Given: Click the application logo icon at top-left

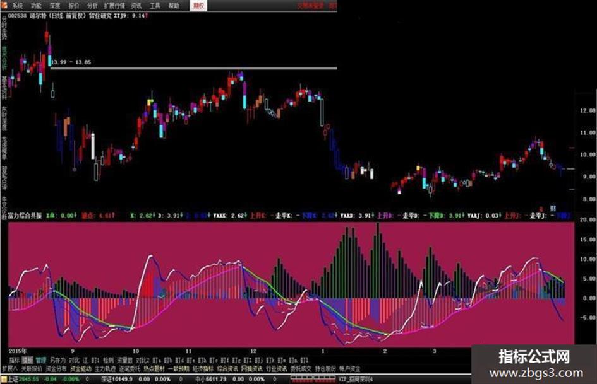Looking at the screenshot, I should 4,5.
